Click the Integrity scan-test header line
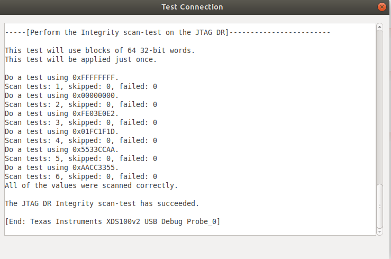391x259 pixels. [x=167, y=33]
